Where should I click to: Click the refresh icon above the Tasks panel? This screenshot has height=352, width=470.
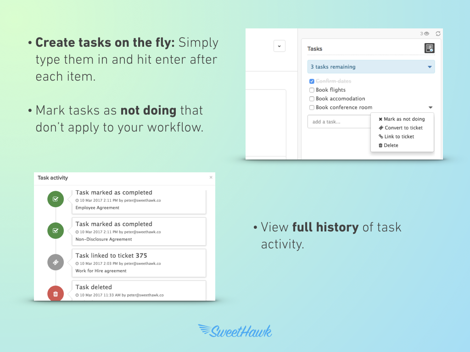tap(438, 33)
